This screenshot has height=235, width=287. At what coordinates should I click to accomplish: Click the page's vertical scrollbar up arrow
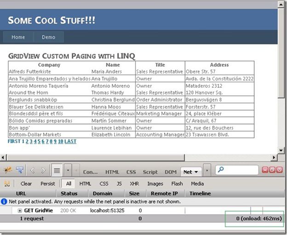[281, 5]
